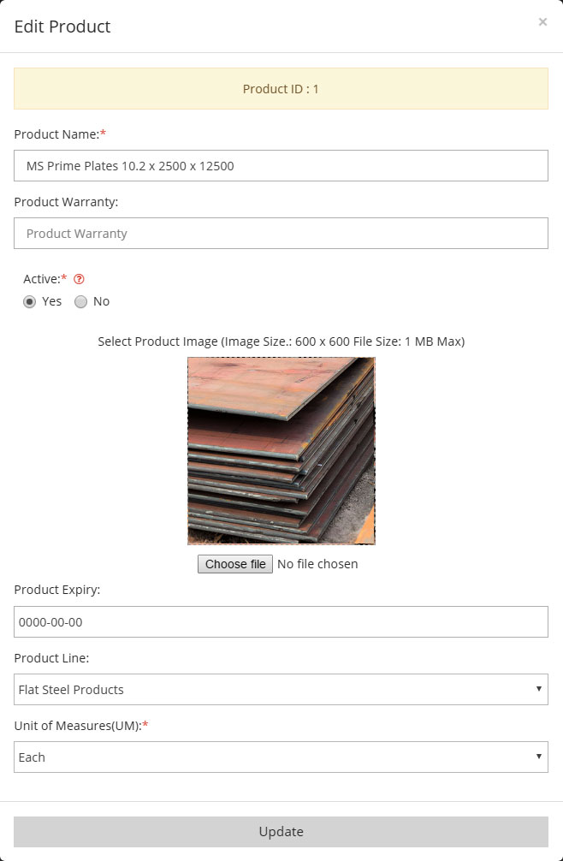Screen dimensions: 563x861
Task: Select the Yes radio button
Action: click(30, 301)
